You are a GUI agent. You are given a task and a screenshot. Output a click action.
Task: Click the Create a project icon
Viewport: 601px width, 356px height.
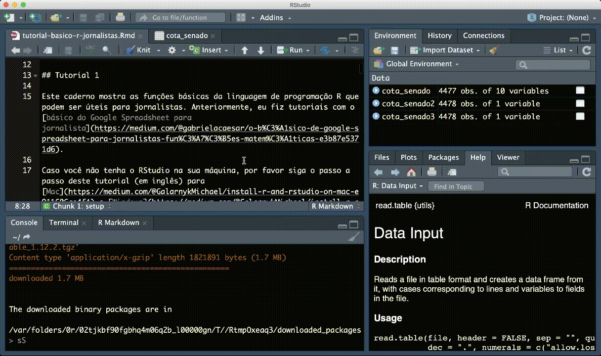click(x=35, y=17)
